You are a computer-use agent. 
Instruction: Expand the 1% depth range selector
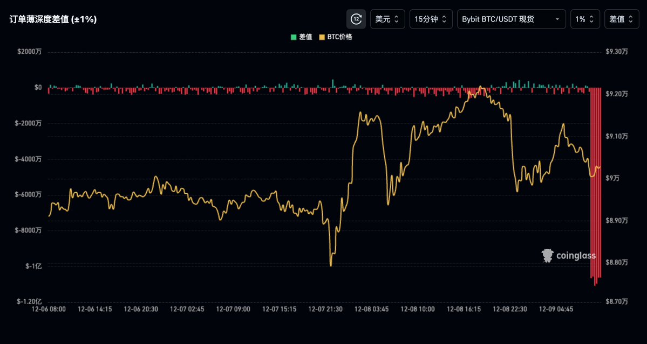[585, 19]
